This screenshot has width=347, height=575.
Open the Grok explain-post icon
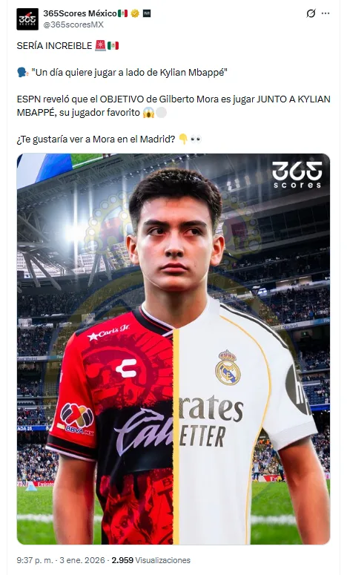click(311, 13)
